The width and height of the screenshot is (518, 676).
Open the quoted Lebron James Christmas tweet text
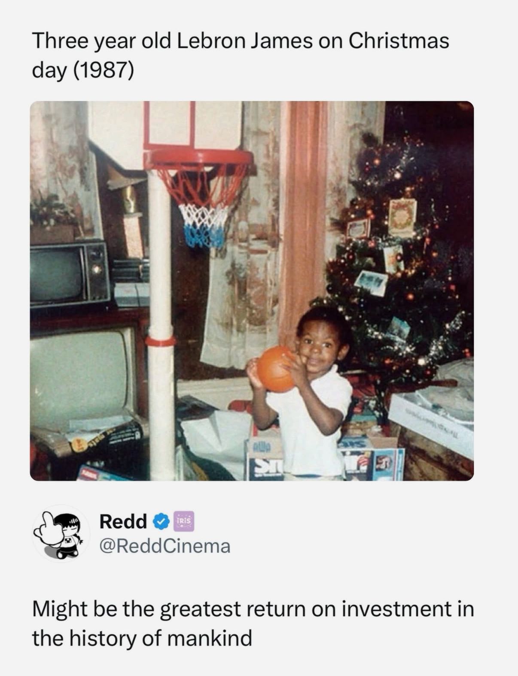[x=241, y=55]
